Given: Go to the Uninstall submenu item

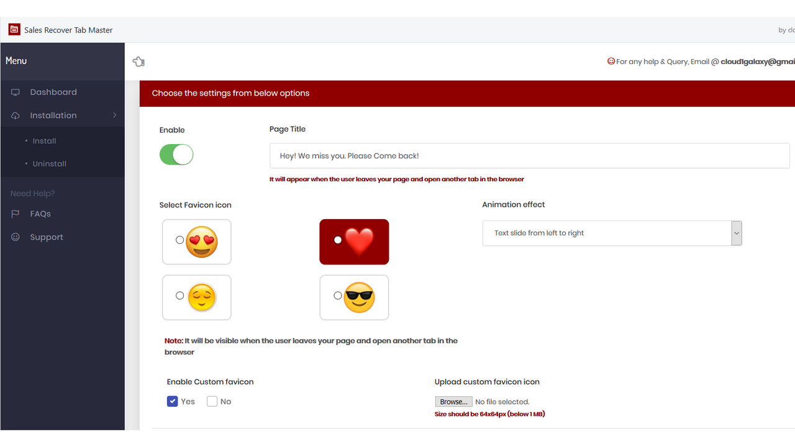Looking at the screenshot, I should tap(49, 164).
